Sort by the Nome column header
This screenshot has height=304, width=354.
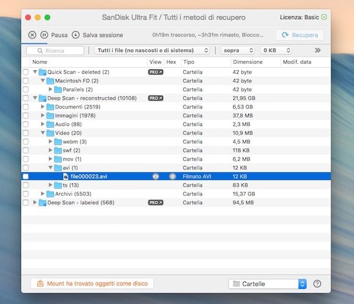[x=40, y=62]
